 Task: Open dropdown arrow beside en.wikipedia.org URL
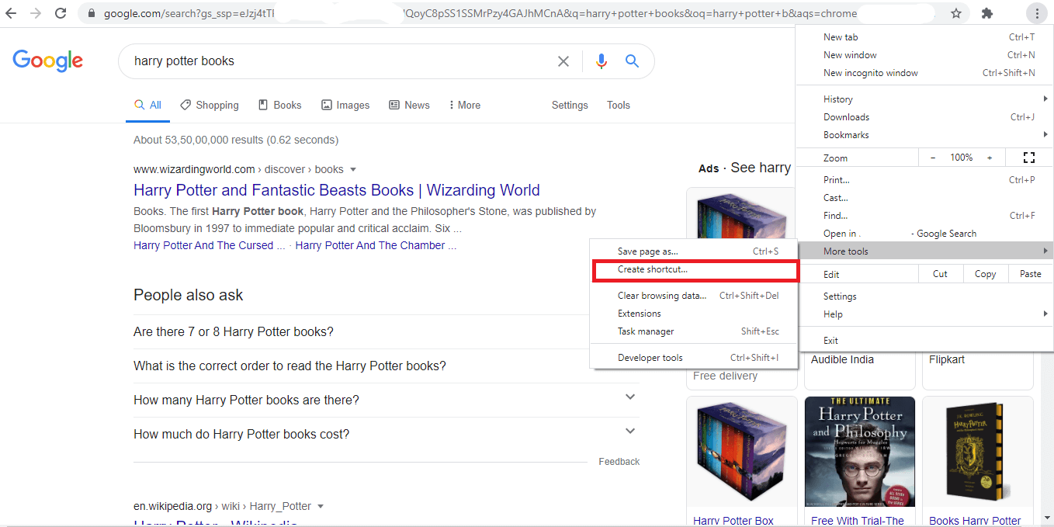(x=320, y=506)
